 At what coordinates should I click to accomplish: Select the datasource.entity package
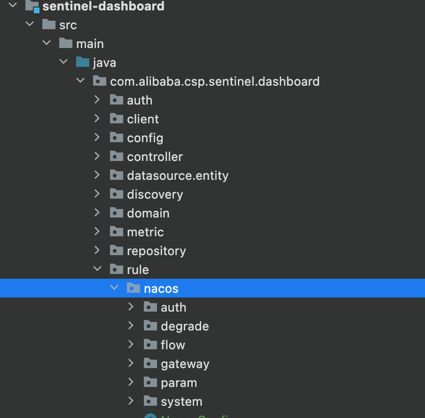click(x=178, y=176)
